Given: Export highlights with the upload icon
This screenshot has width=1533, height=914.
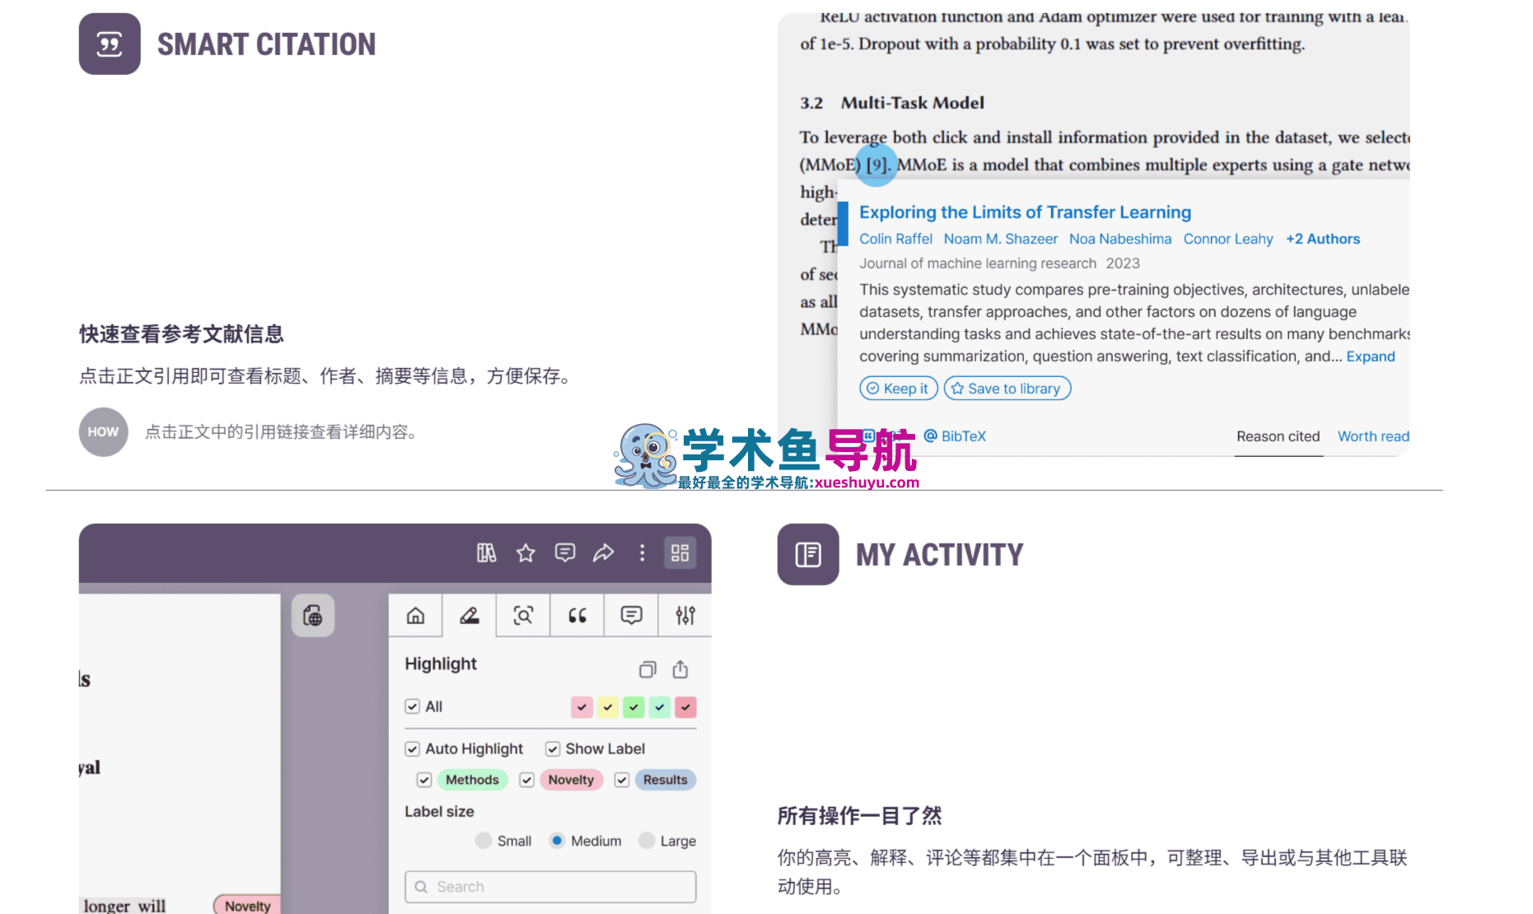Looking at the screenshot, I should click(x=680, y=669).
